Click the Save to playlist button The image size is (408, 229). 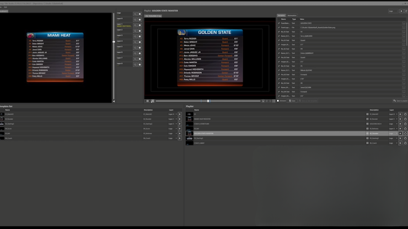pos(400,101)
